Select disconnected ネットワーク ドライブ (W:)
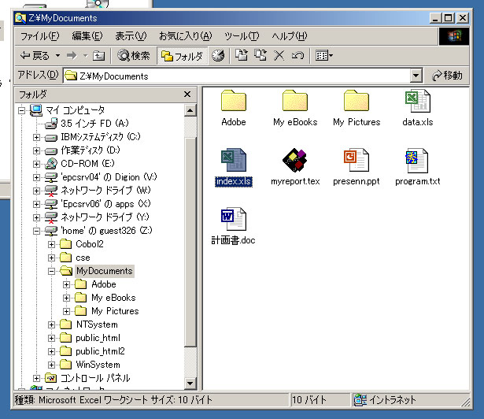This screenshot has height=419, width=484. click(x=105, y=191)
